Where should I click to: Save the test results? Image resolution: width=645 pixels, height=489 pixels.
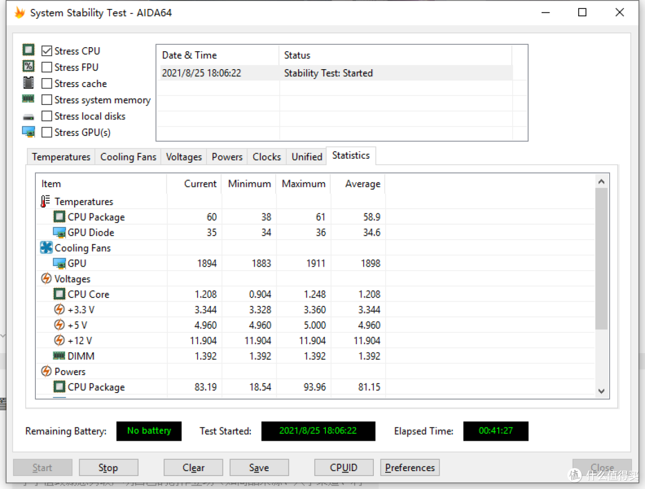[x=259, y=468]
